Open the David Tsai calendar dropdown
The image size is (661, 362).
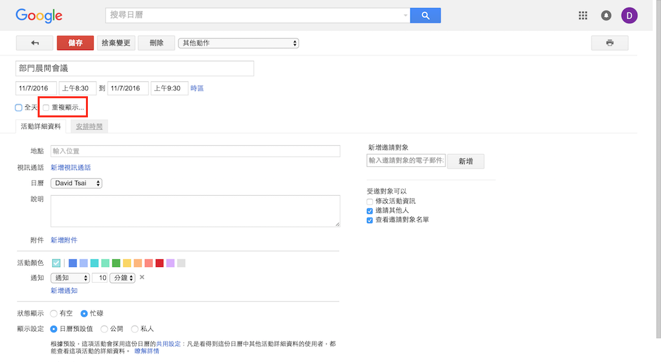[77, 183]
